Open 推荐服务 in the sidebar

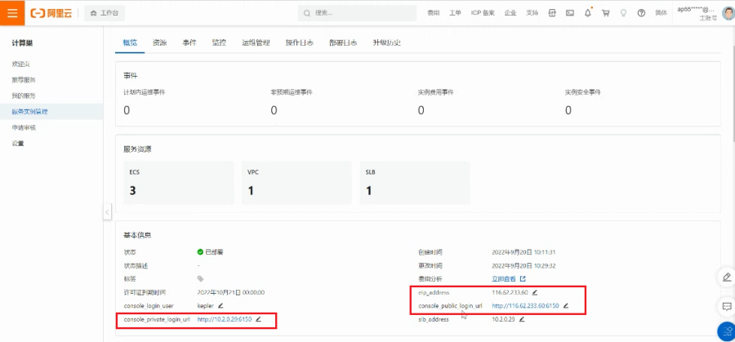(24, 80)
